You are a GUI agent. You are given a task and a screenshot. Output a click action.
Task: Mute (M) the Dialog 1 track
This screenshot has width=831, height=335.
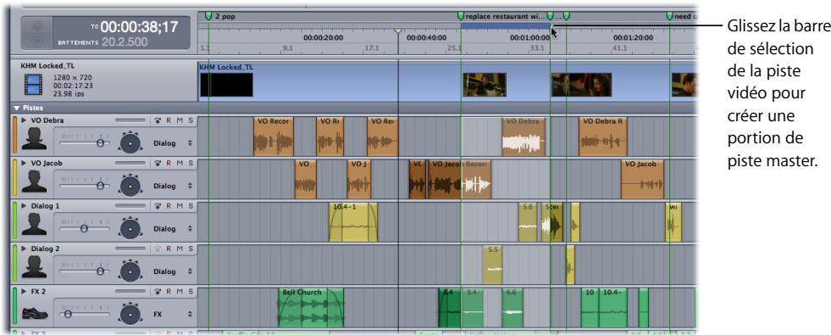[x=180, y=206]
